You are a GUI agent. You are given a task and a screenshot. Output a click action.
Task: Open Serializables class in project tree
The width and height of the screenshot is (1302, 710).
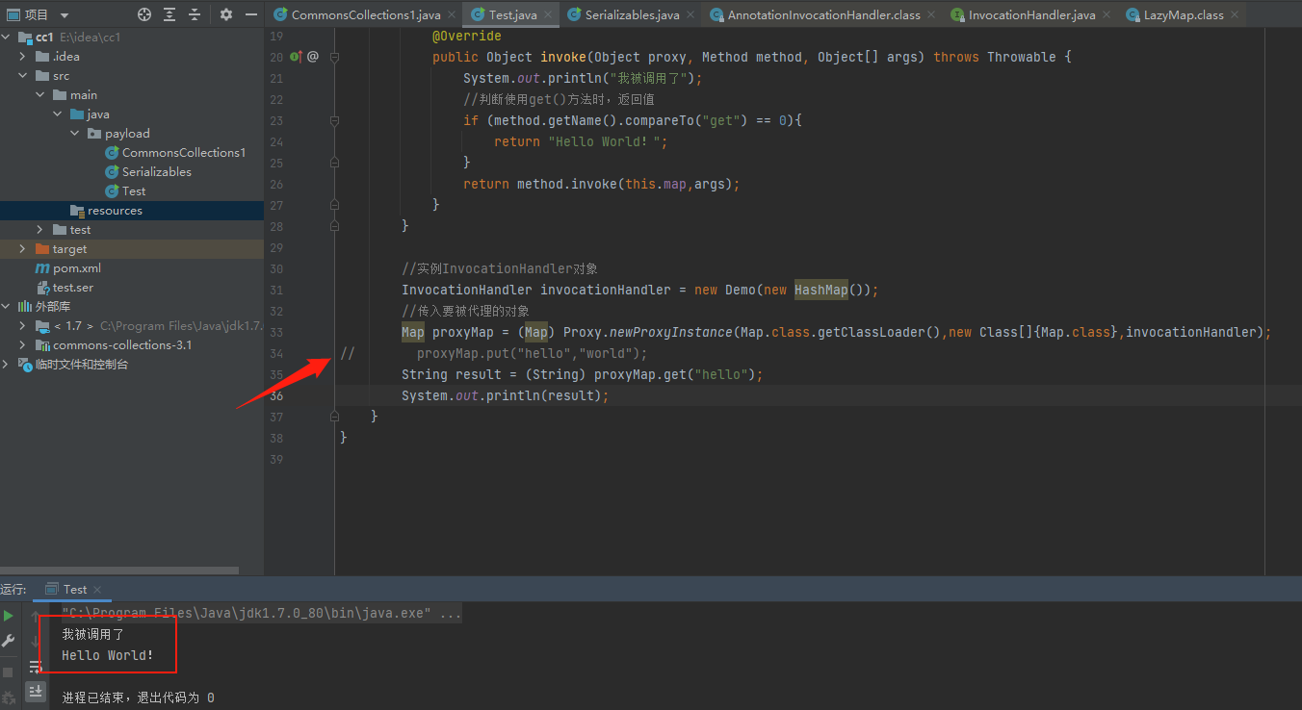click(x=156, y=172)
